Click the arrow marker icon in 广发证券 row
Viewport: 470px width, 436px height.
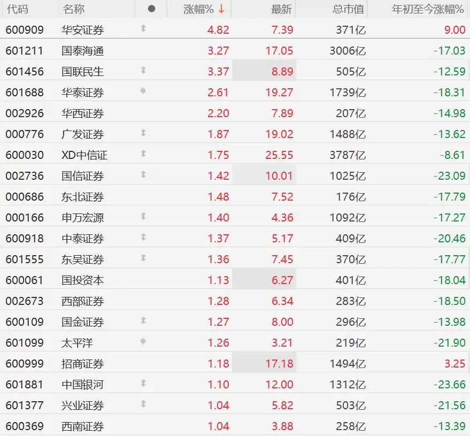click(143, 133)
